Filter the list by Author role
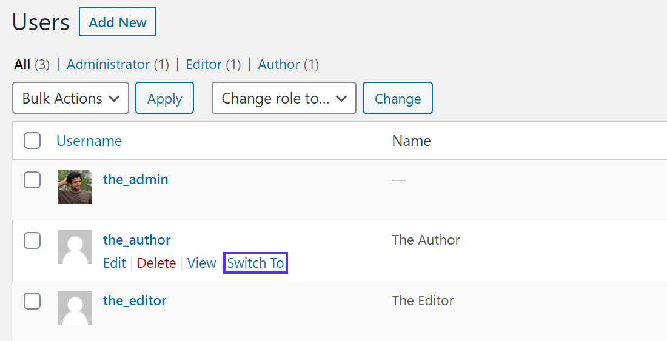The height and width of the screenshot is (341, 667). tap(279, 64)
